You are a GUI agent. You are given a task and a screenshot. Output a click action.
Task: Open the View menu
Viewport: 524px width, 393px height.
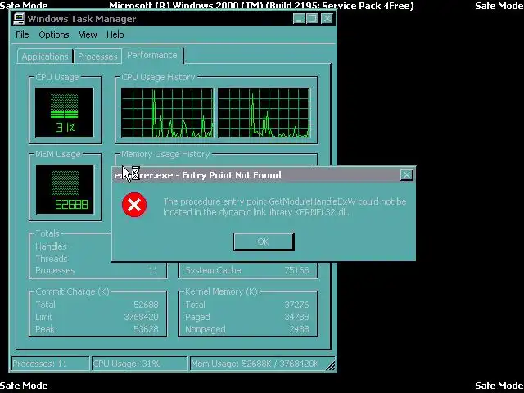pyautogui.click(x=88, y=34)
